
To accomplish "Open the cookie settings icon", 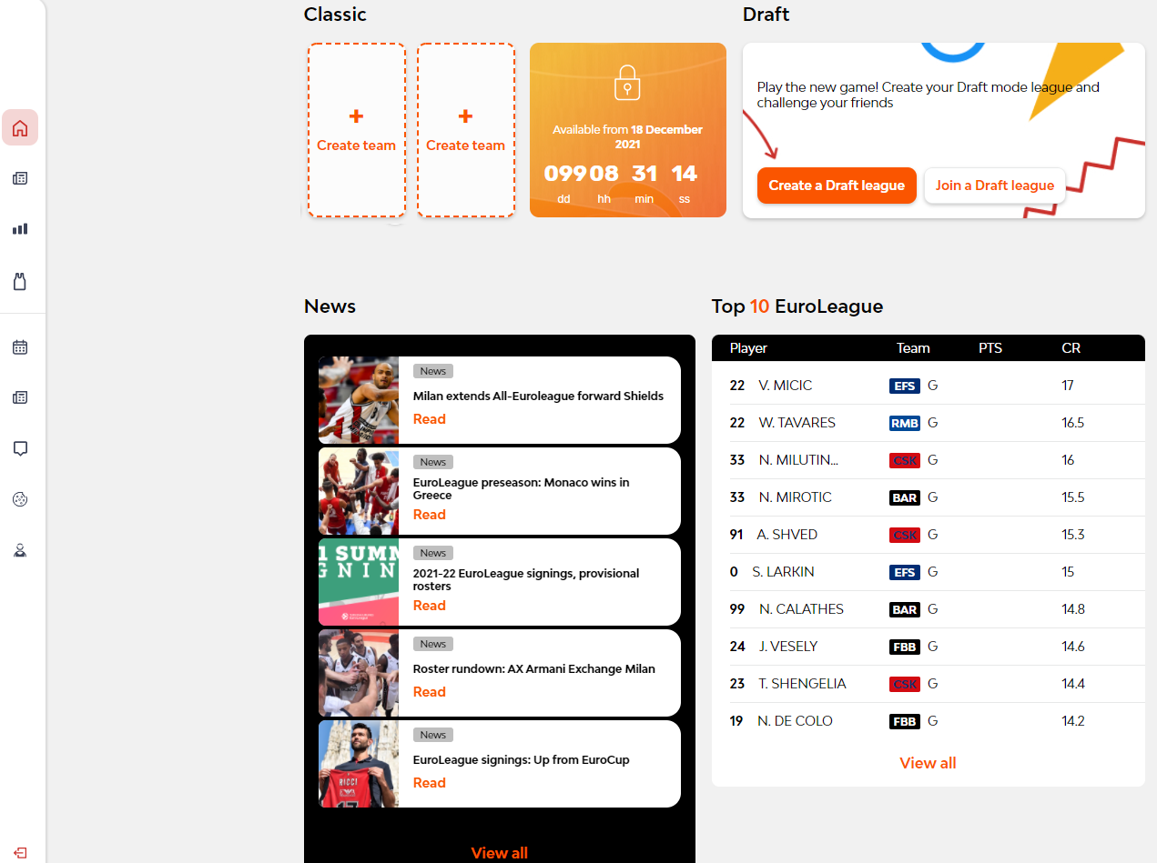I will [x=20, y=499].
